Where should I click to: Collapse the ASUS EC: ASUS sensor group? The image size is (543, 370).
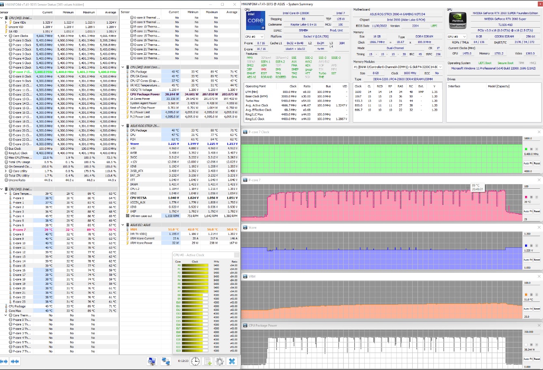tap(123, 225)
